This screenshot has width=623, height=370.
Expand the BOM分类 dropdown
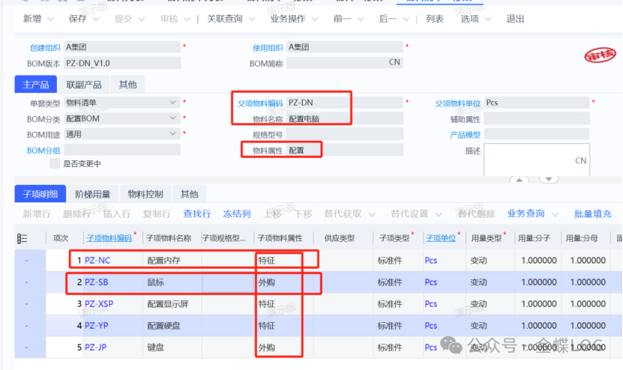click(x=172, y=118)
